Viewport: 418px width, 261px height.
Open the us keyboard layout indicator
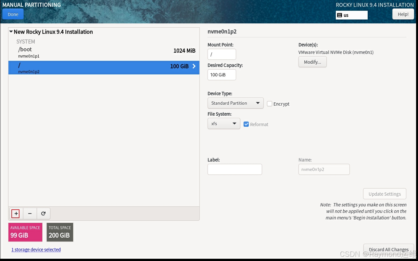pos(352,15)
